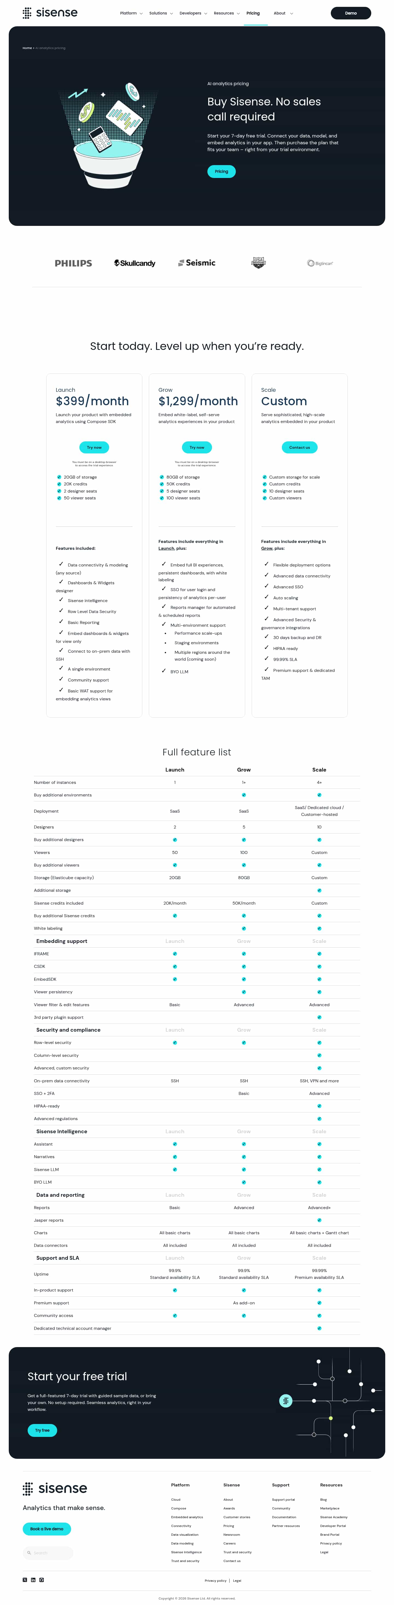394x1605 pixels.
Task: Click the Skullcandy logo
Action: point(134,264)
